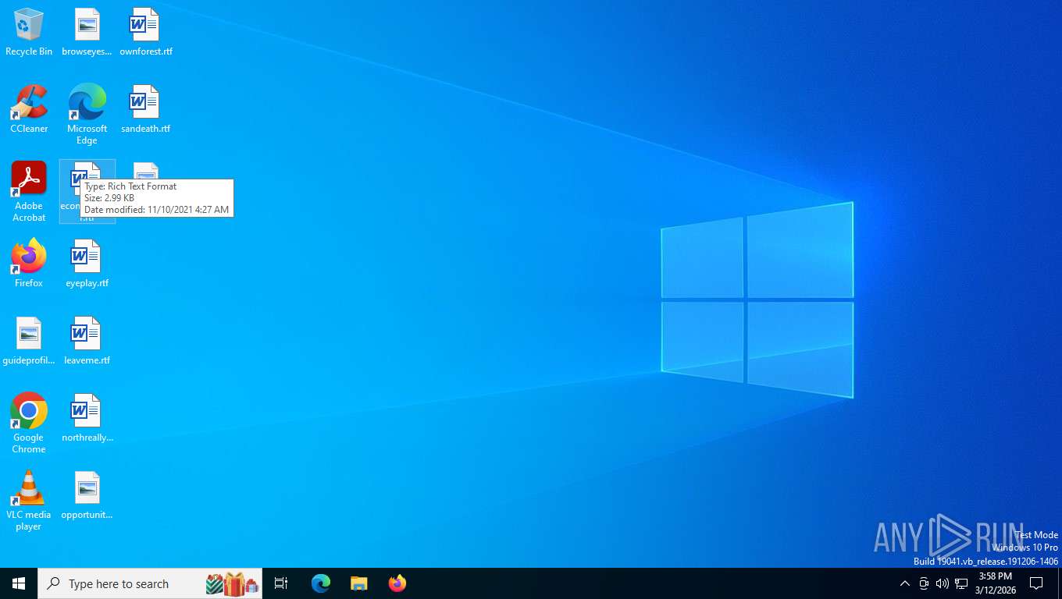Screen dimensions: 1062x599
Task: Launch Firefox from the taskbar
Action: pos(397,583)
